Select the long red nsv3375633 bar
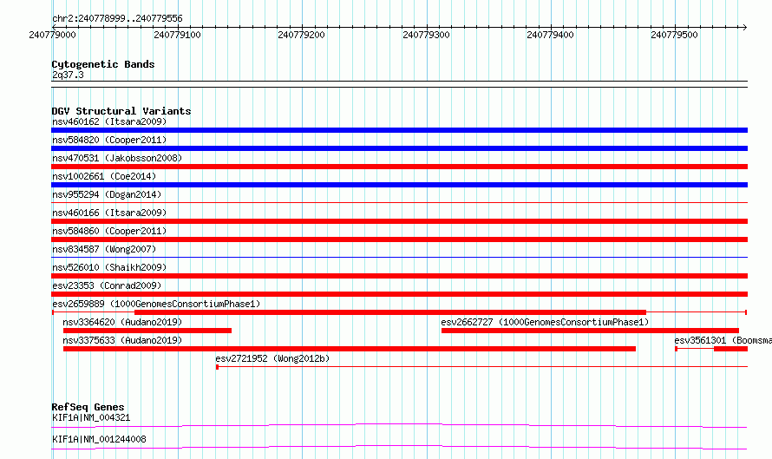772x459 pixels. click(x=349, y=349)
